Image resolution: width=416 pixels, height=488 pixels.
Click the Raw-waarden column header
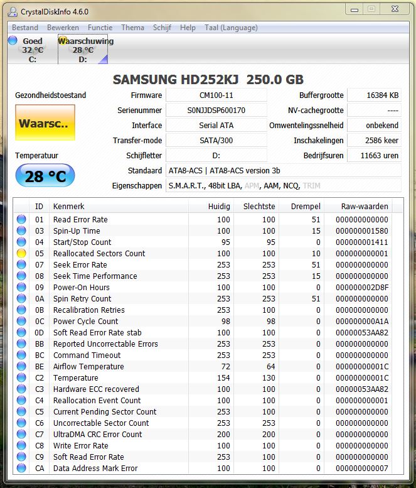click(x=358, y=207)
